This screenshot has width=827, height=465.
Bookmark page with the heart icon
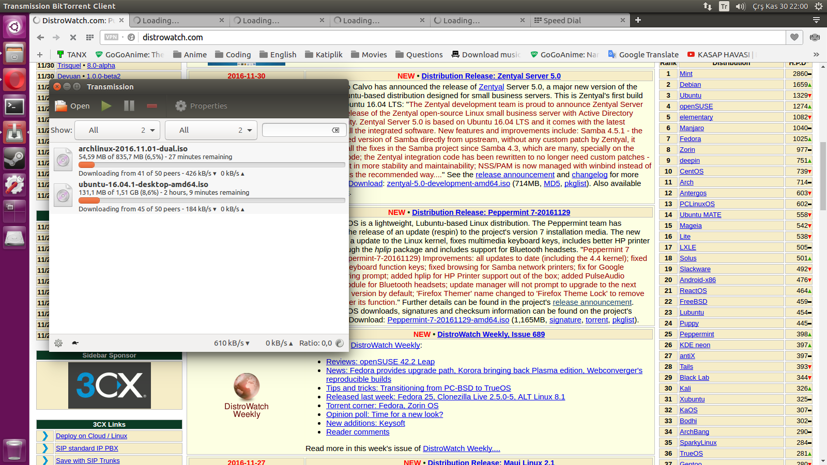794,37
